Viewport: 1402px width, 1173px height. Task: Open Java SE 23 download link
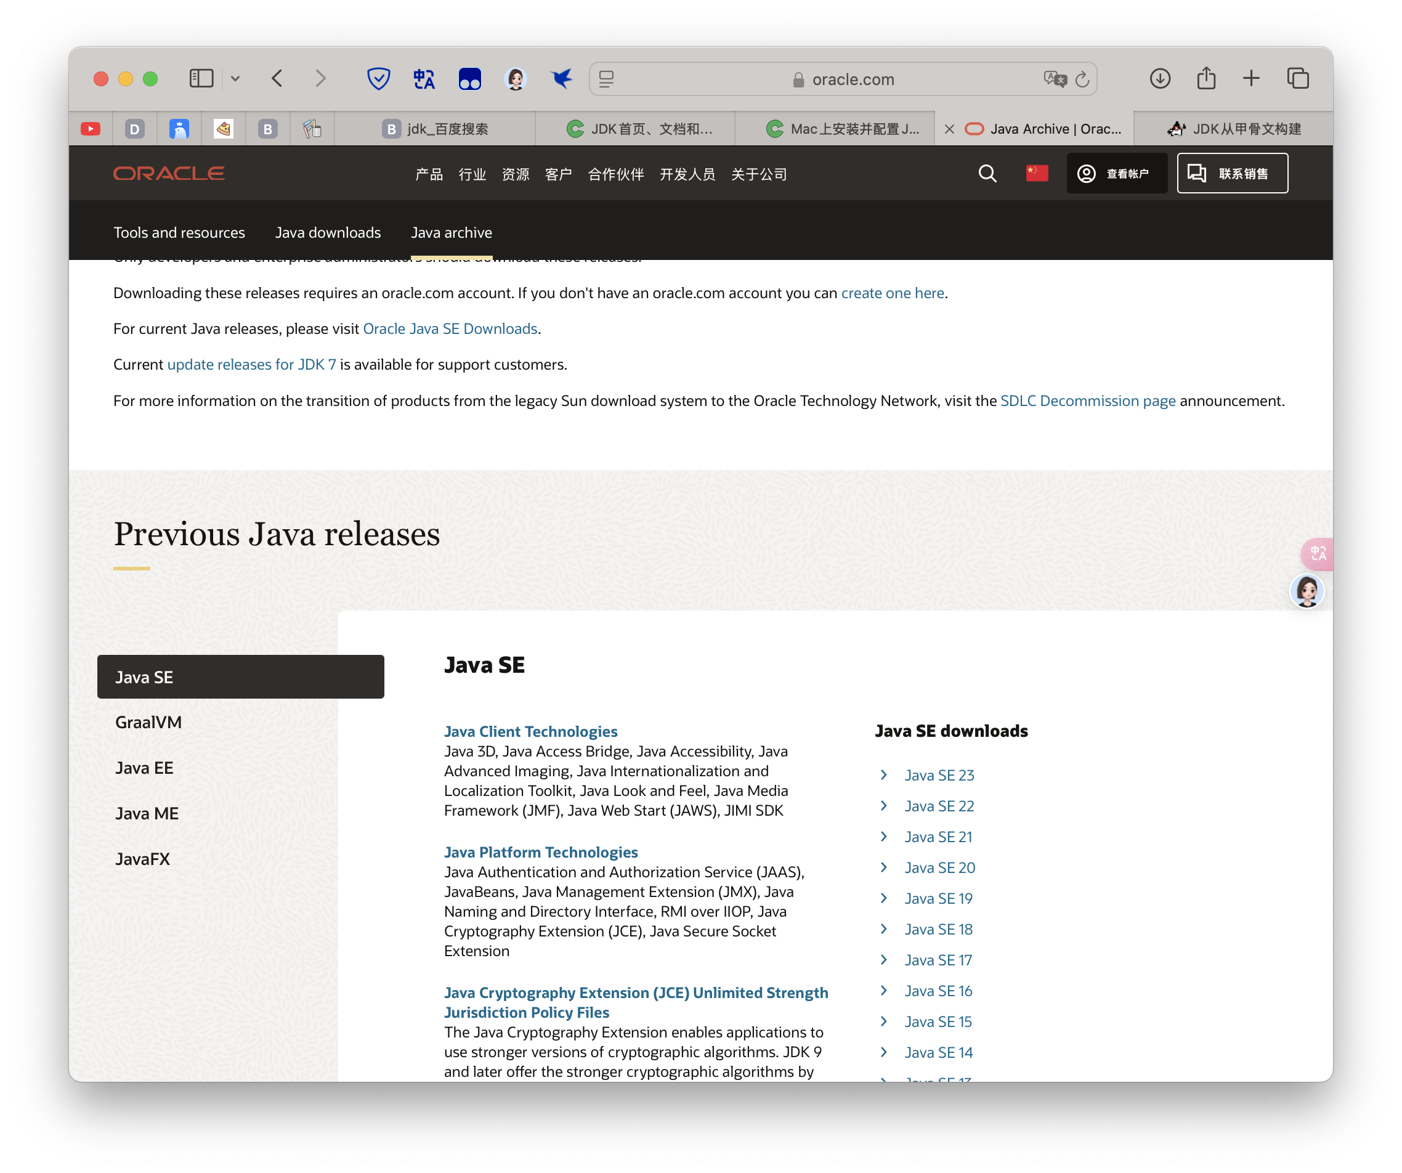(x=939, y=775)
